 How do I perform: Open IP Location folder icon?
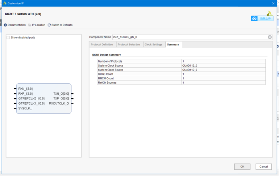[30, 25]
